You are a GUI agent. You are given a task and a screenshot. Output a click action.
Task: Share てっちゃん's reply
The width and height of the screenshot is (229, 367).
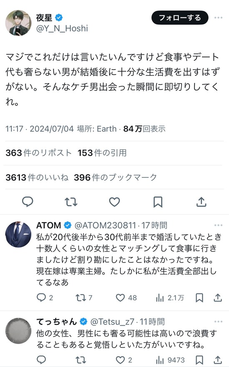[217, 360]
